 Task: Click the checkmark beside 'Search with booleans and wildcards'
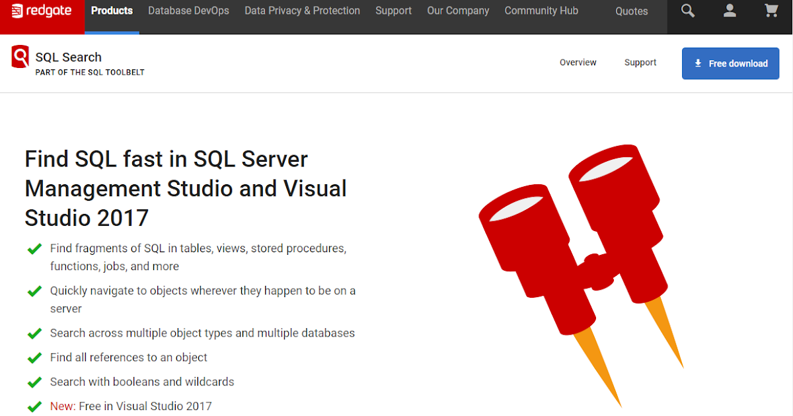[x=34, y=382]
